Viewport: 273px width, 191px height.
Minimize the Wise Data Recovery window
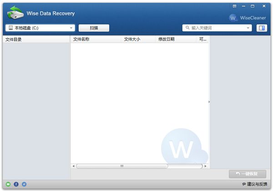pos(243,6)
